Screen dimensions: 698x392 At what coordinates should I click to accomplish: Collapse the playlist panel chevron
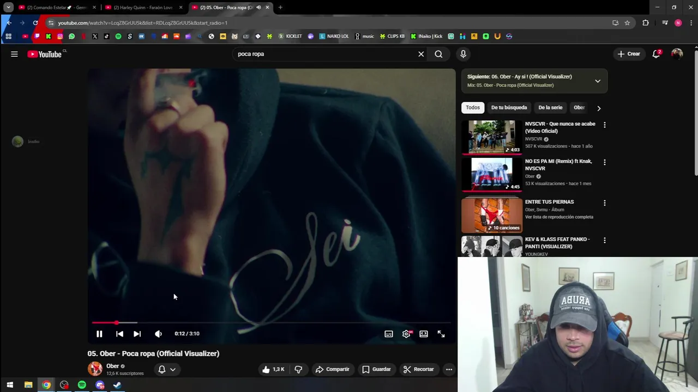598,81
